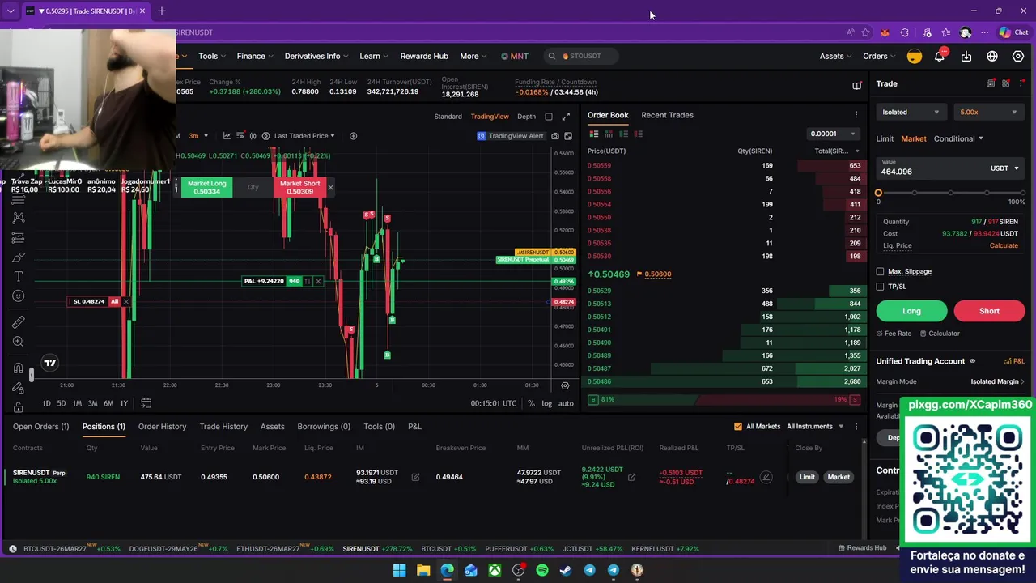1036x583 pixels.
Task: Open the Trade History tab
Action: (223, 427)
